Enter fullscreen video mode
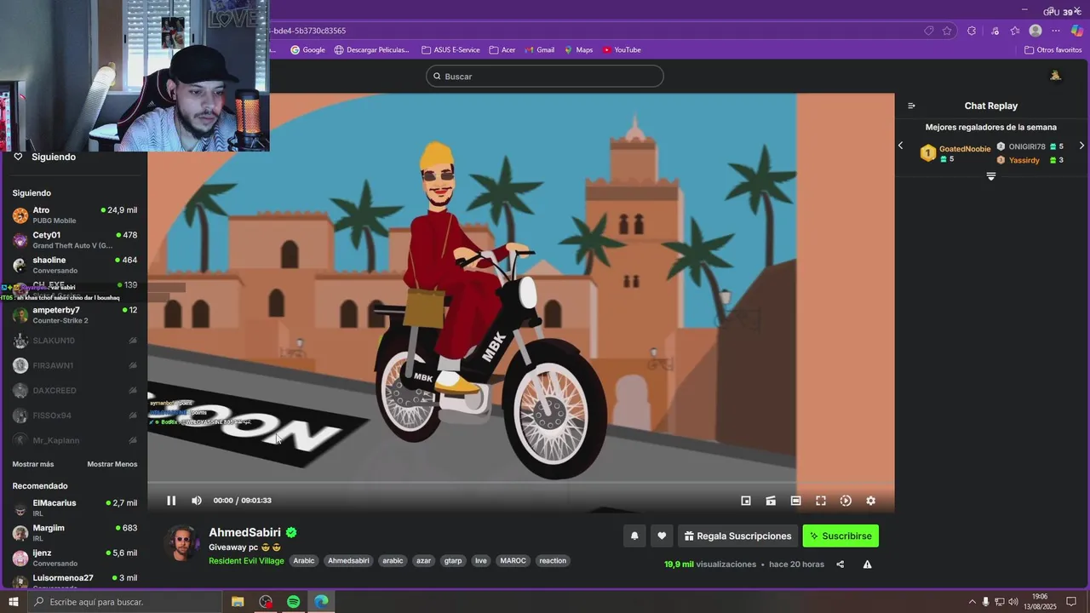The height and width of the screenshot is (613, 1090). [821, 501]
